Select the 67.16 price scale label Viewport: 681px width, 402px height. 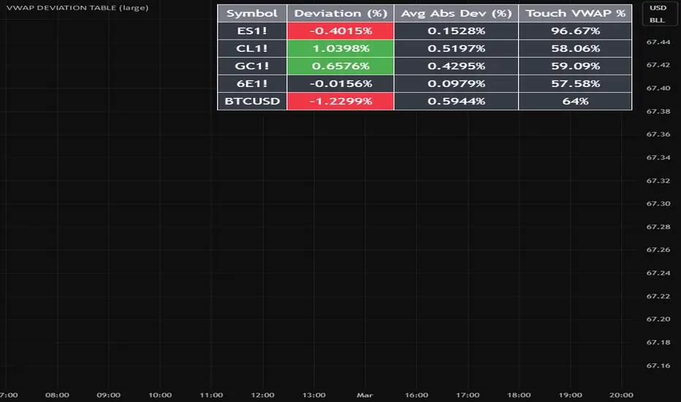(658, 365)
